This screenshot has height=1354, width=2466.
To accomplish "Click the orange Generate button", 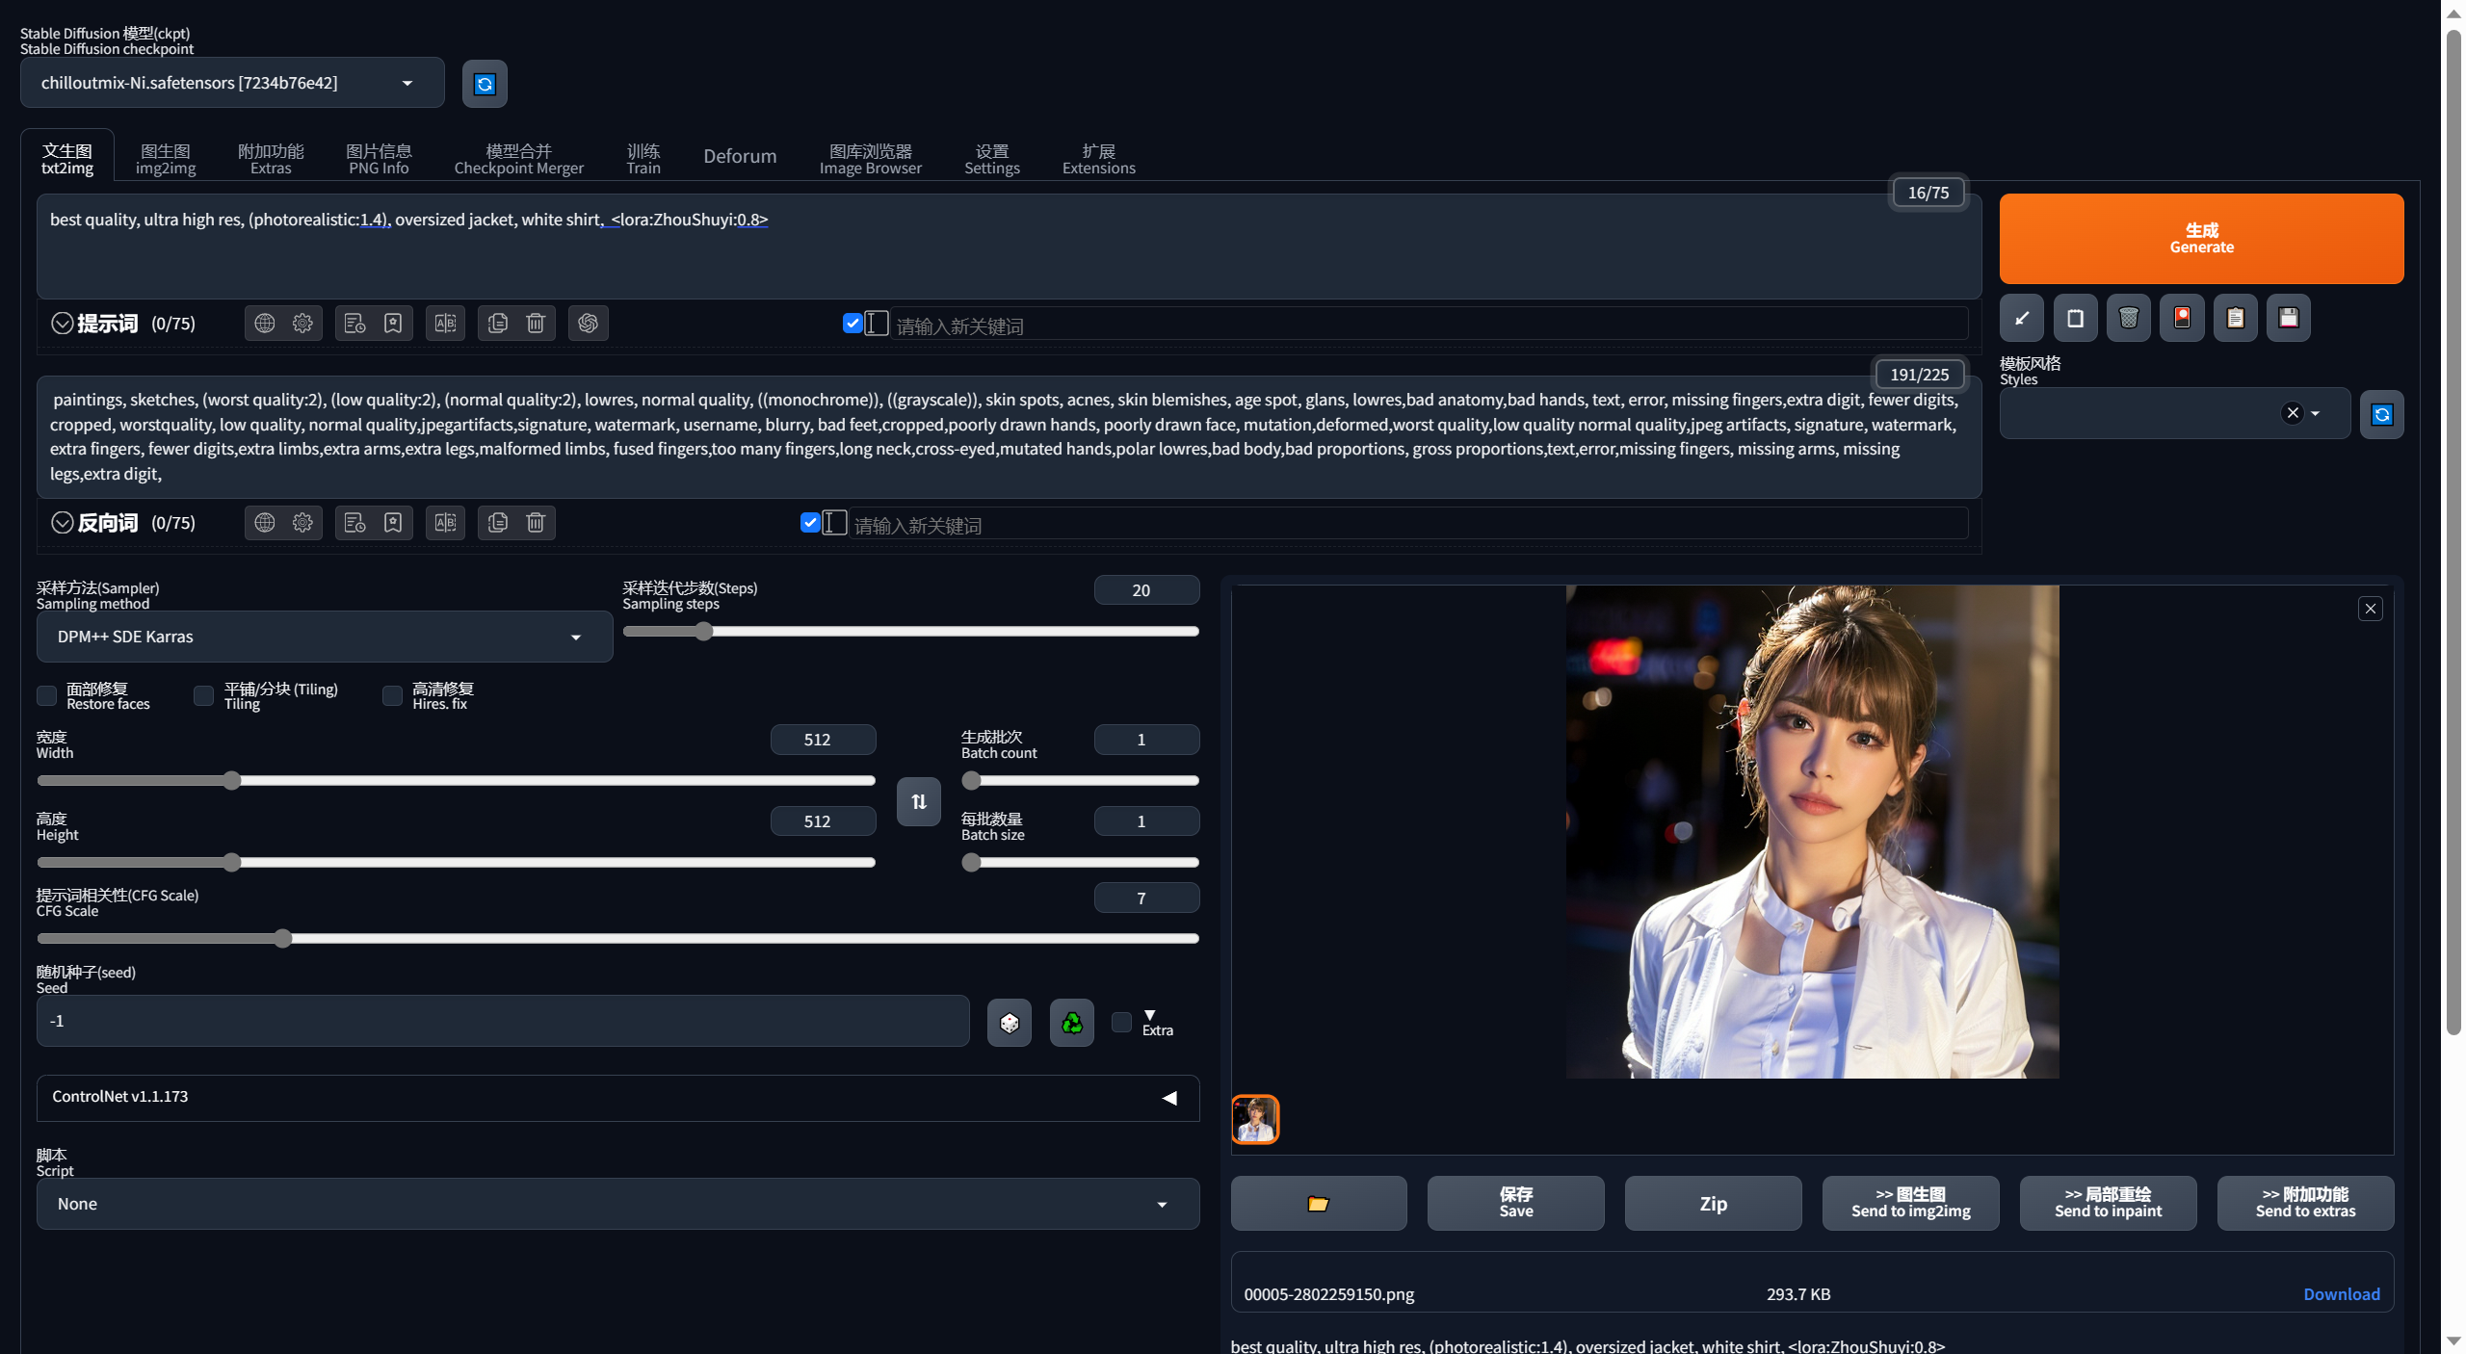I will click(x=2201, y=239).
